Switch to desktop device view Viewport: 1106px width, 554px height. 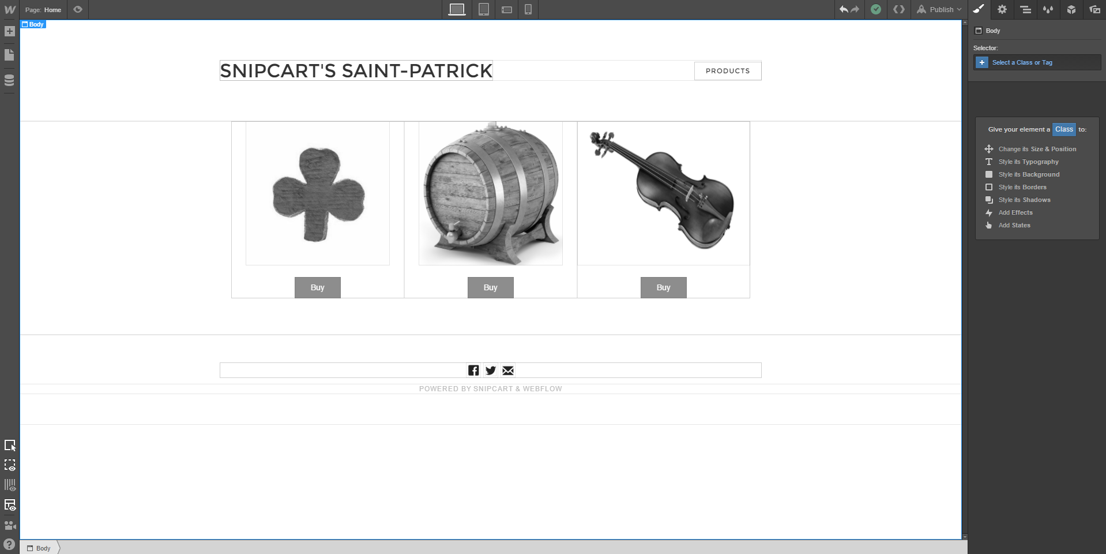(x=457, y=10)
